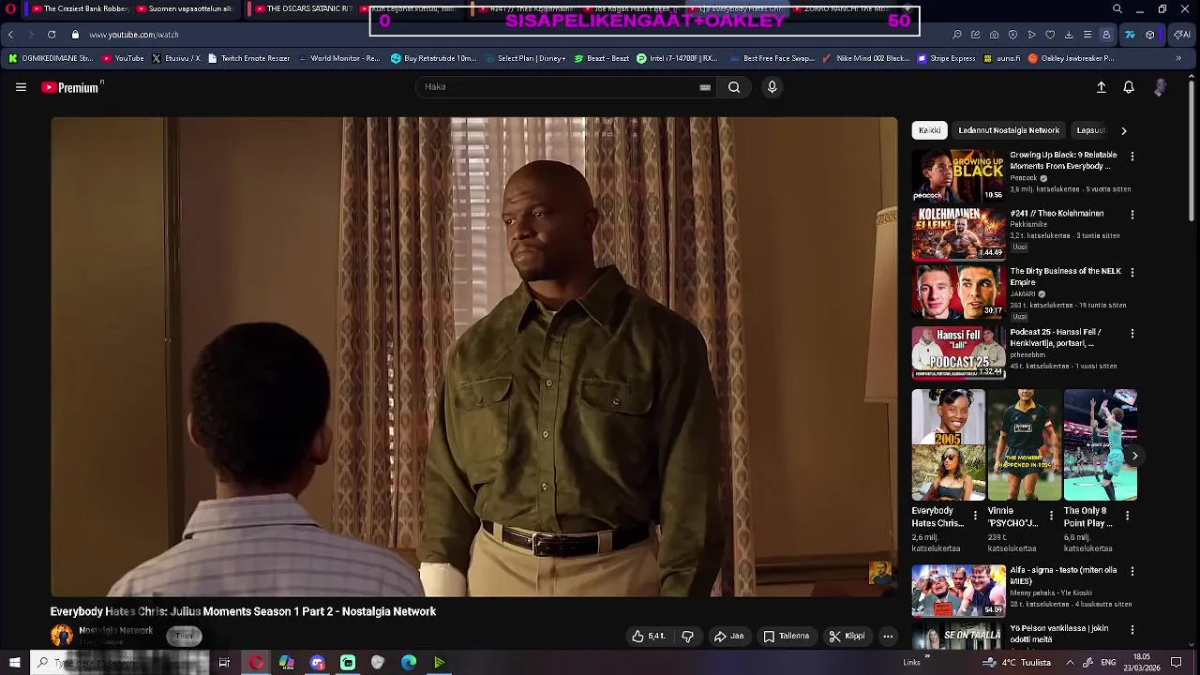The width and height of the screenshot is (1200, 675).
Task: Open Task View on taskbar
Action: click(224, 663)
